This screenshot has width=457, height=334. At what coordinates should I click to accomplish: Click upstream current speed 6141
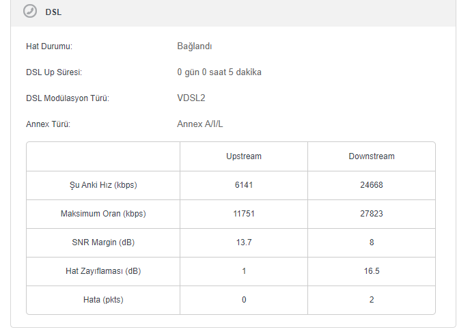244,185
